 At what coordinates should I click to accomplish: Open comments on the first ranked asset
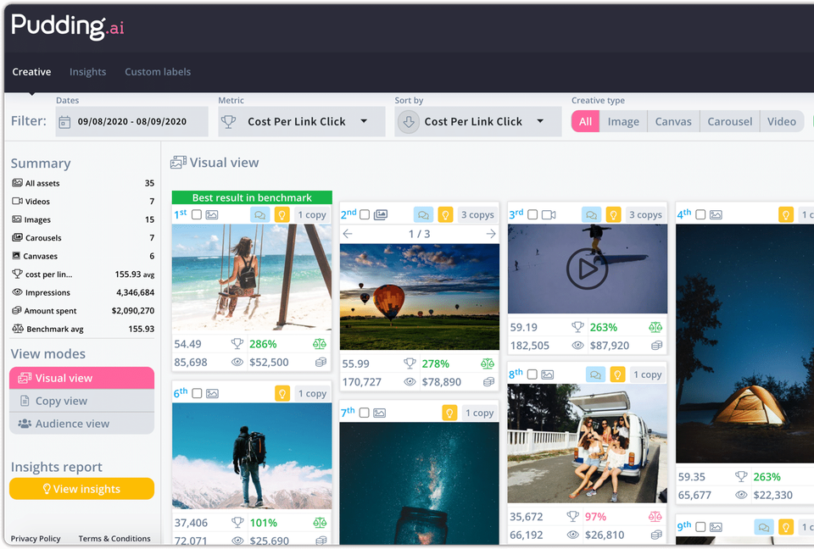(261, 214)
